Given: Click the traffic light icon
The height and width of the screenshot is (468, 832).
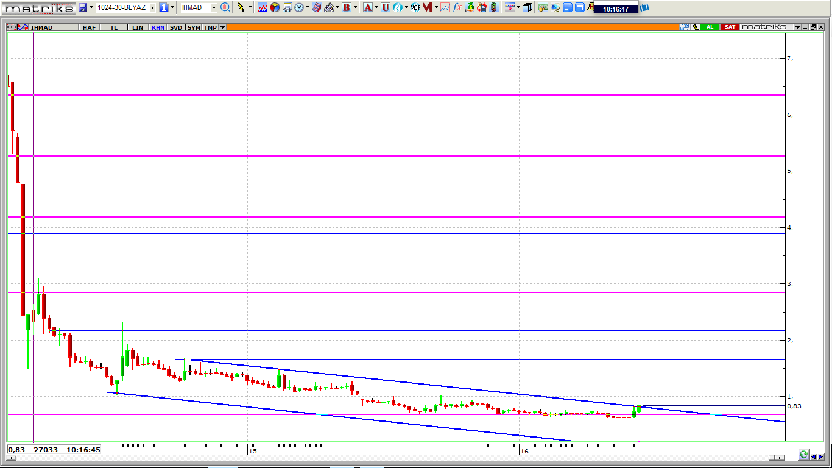Looking at the screenshot, I should pyautogui.click(x=493, y=7).
